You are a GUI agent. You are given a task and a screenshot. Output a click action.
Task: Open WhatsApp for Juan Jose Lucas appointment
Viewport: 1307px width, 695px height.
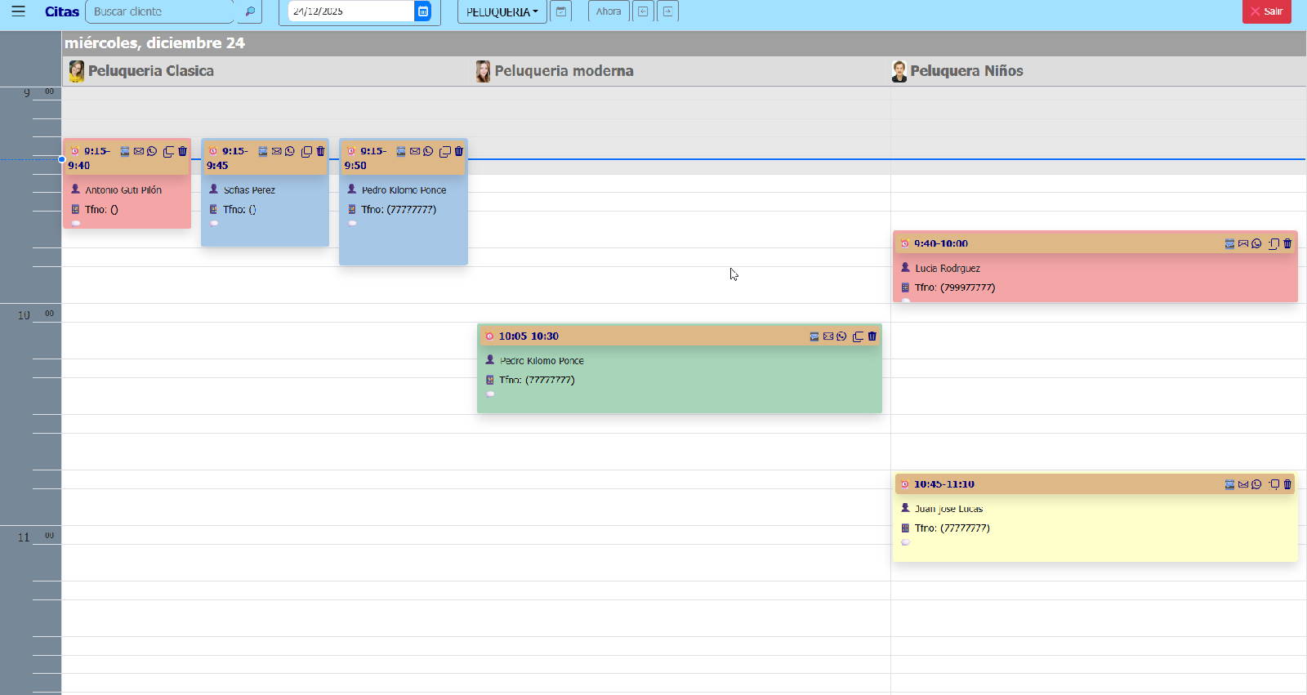[1256, 484]
